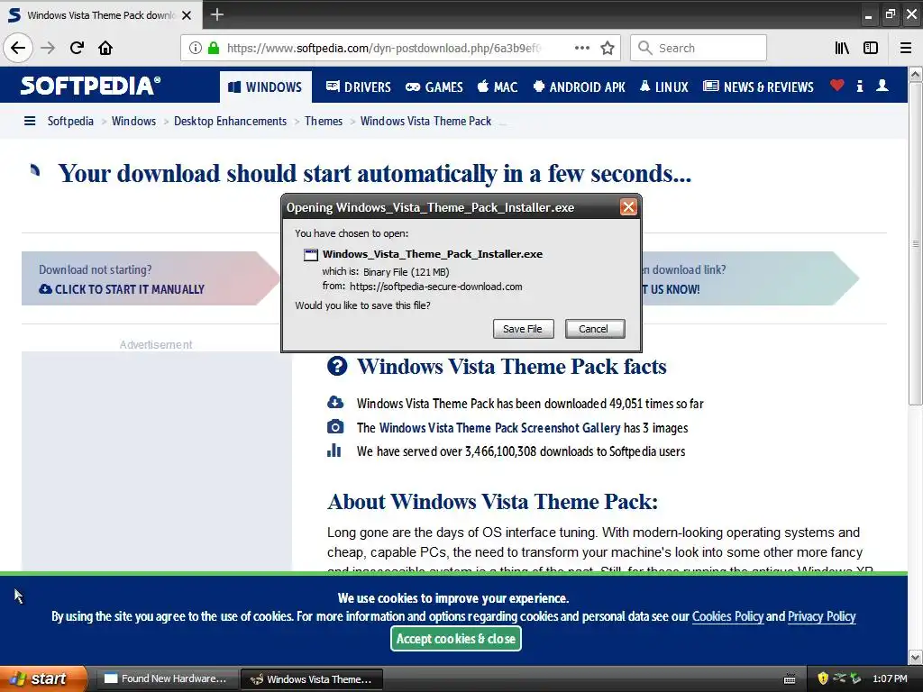Click the bar chart statistics icon
923x692 pixels.
tap(334, 451)
